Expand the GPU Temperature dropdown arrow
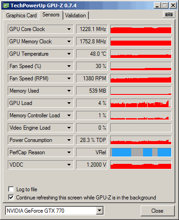This screenshot has width=179, height=220. pyautogui.click(x=69, y=54)
